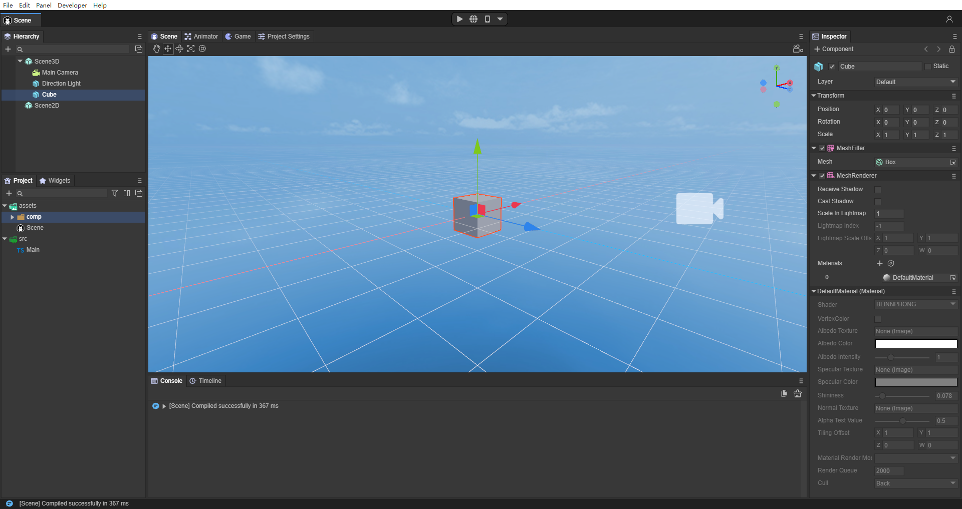
Task: Click the lock icon in Inspector panel
Action: pyautogui.click(x=952, y=49)
